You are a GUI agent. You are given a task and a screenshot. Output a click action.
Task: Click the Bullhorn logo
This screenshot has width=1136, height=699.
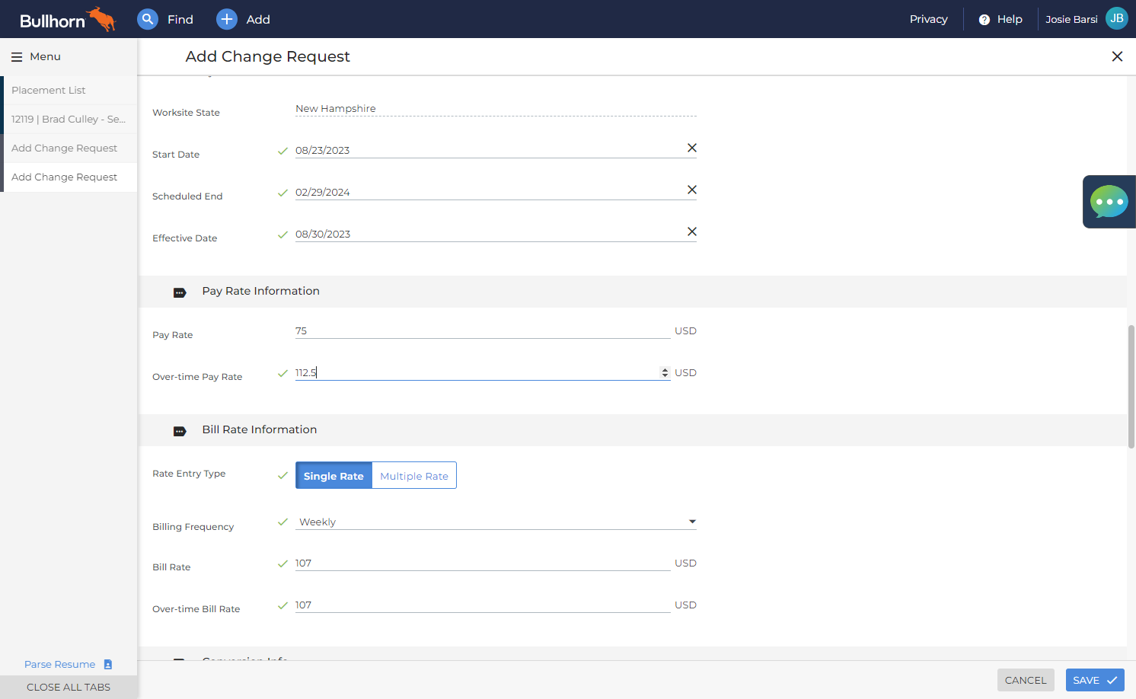[x=67, y=19]
